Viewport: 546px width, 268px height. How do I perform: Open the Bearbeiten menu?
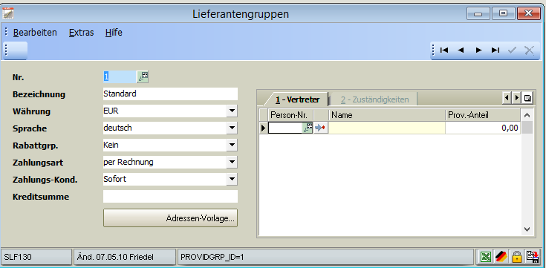[x=35, y=33]
